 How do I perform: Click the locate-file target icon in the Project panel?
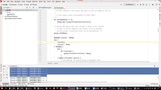(27, 7)
